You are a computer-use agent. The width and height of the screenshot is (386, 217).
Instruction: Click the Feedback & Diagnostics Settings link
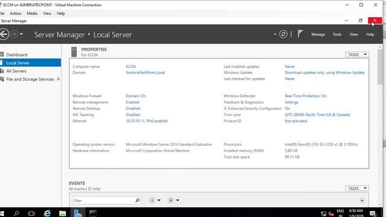coord(291,102)
